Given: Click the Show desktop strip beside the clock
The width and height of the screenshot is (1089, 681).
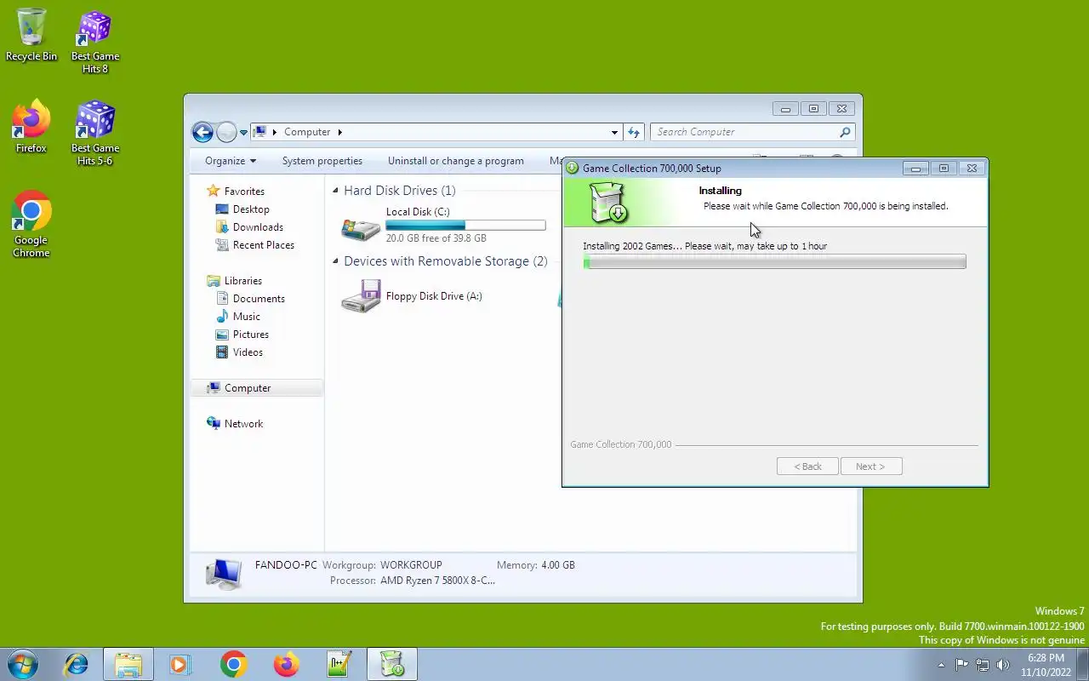Looking at the screenshot, I should (x=1083, y=665).
